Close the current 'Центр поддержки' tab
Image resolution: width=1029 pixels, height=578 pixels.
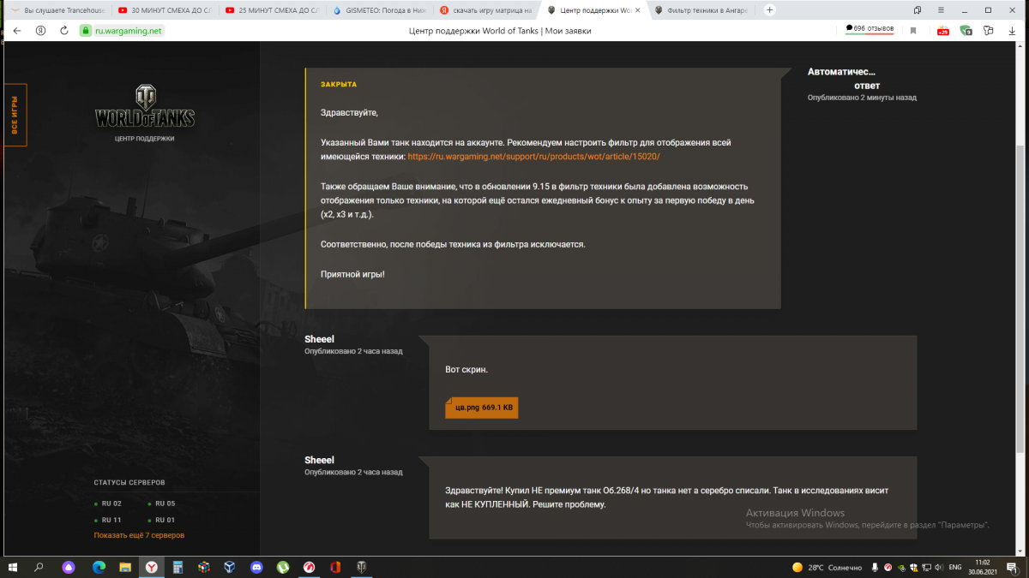637,10
